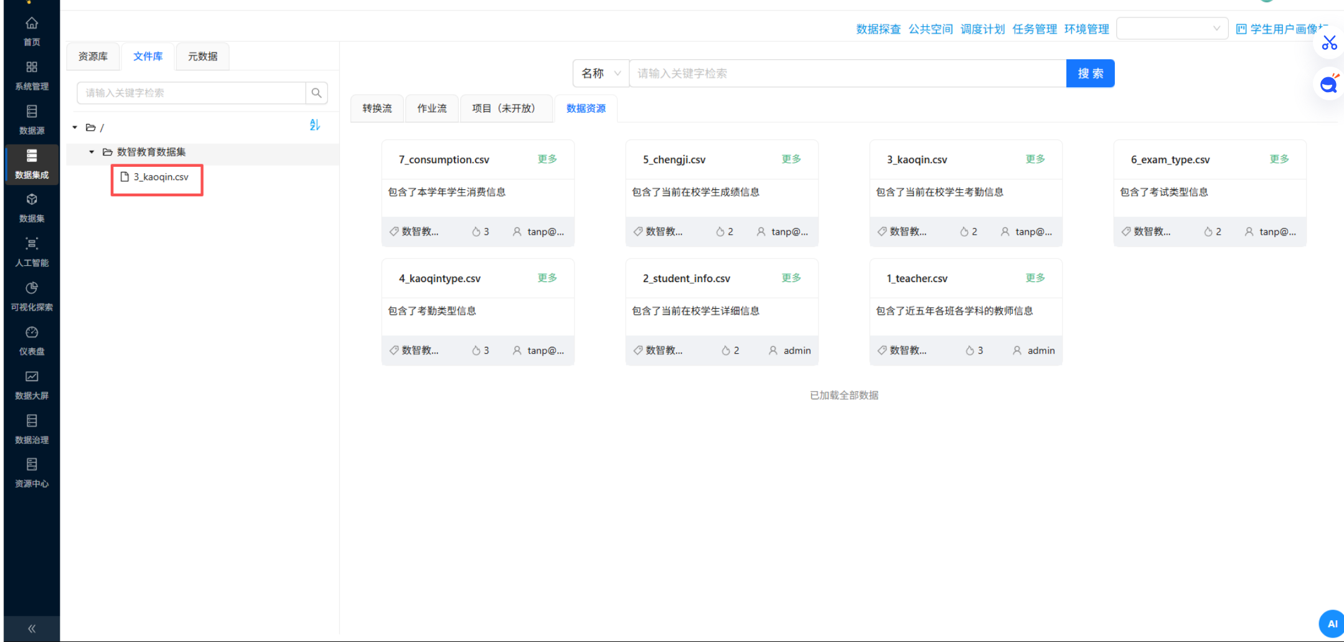Viewport: 1344px width, 642px height.
Task: Collapse the sidebar with double-chevron icon
Action: [x=32, y=629]
